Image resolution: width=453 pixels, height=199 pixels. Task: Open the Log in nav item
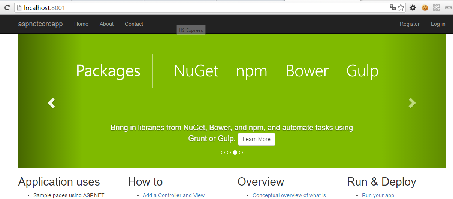pyautogui.click(x=438, y=24)
